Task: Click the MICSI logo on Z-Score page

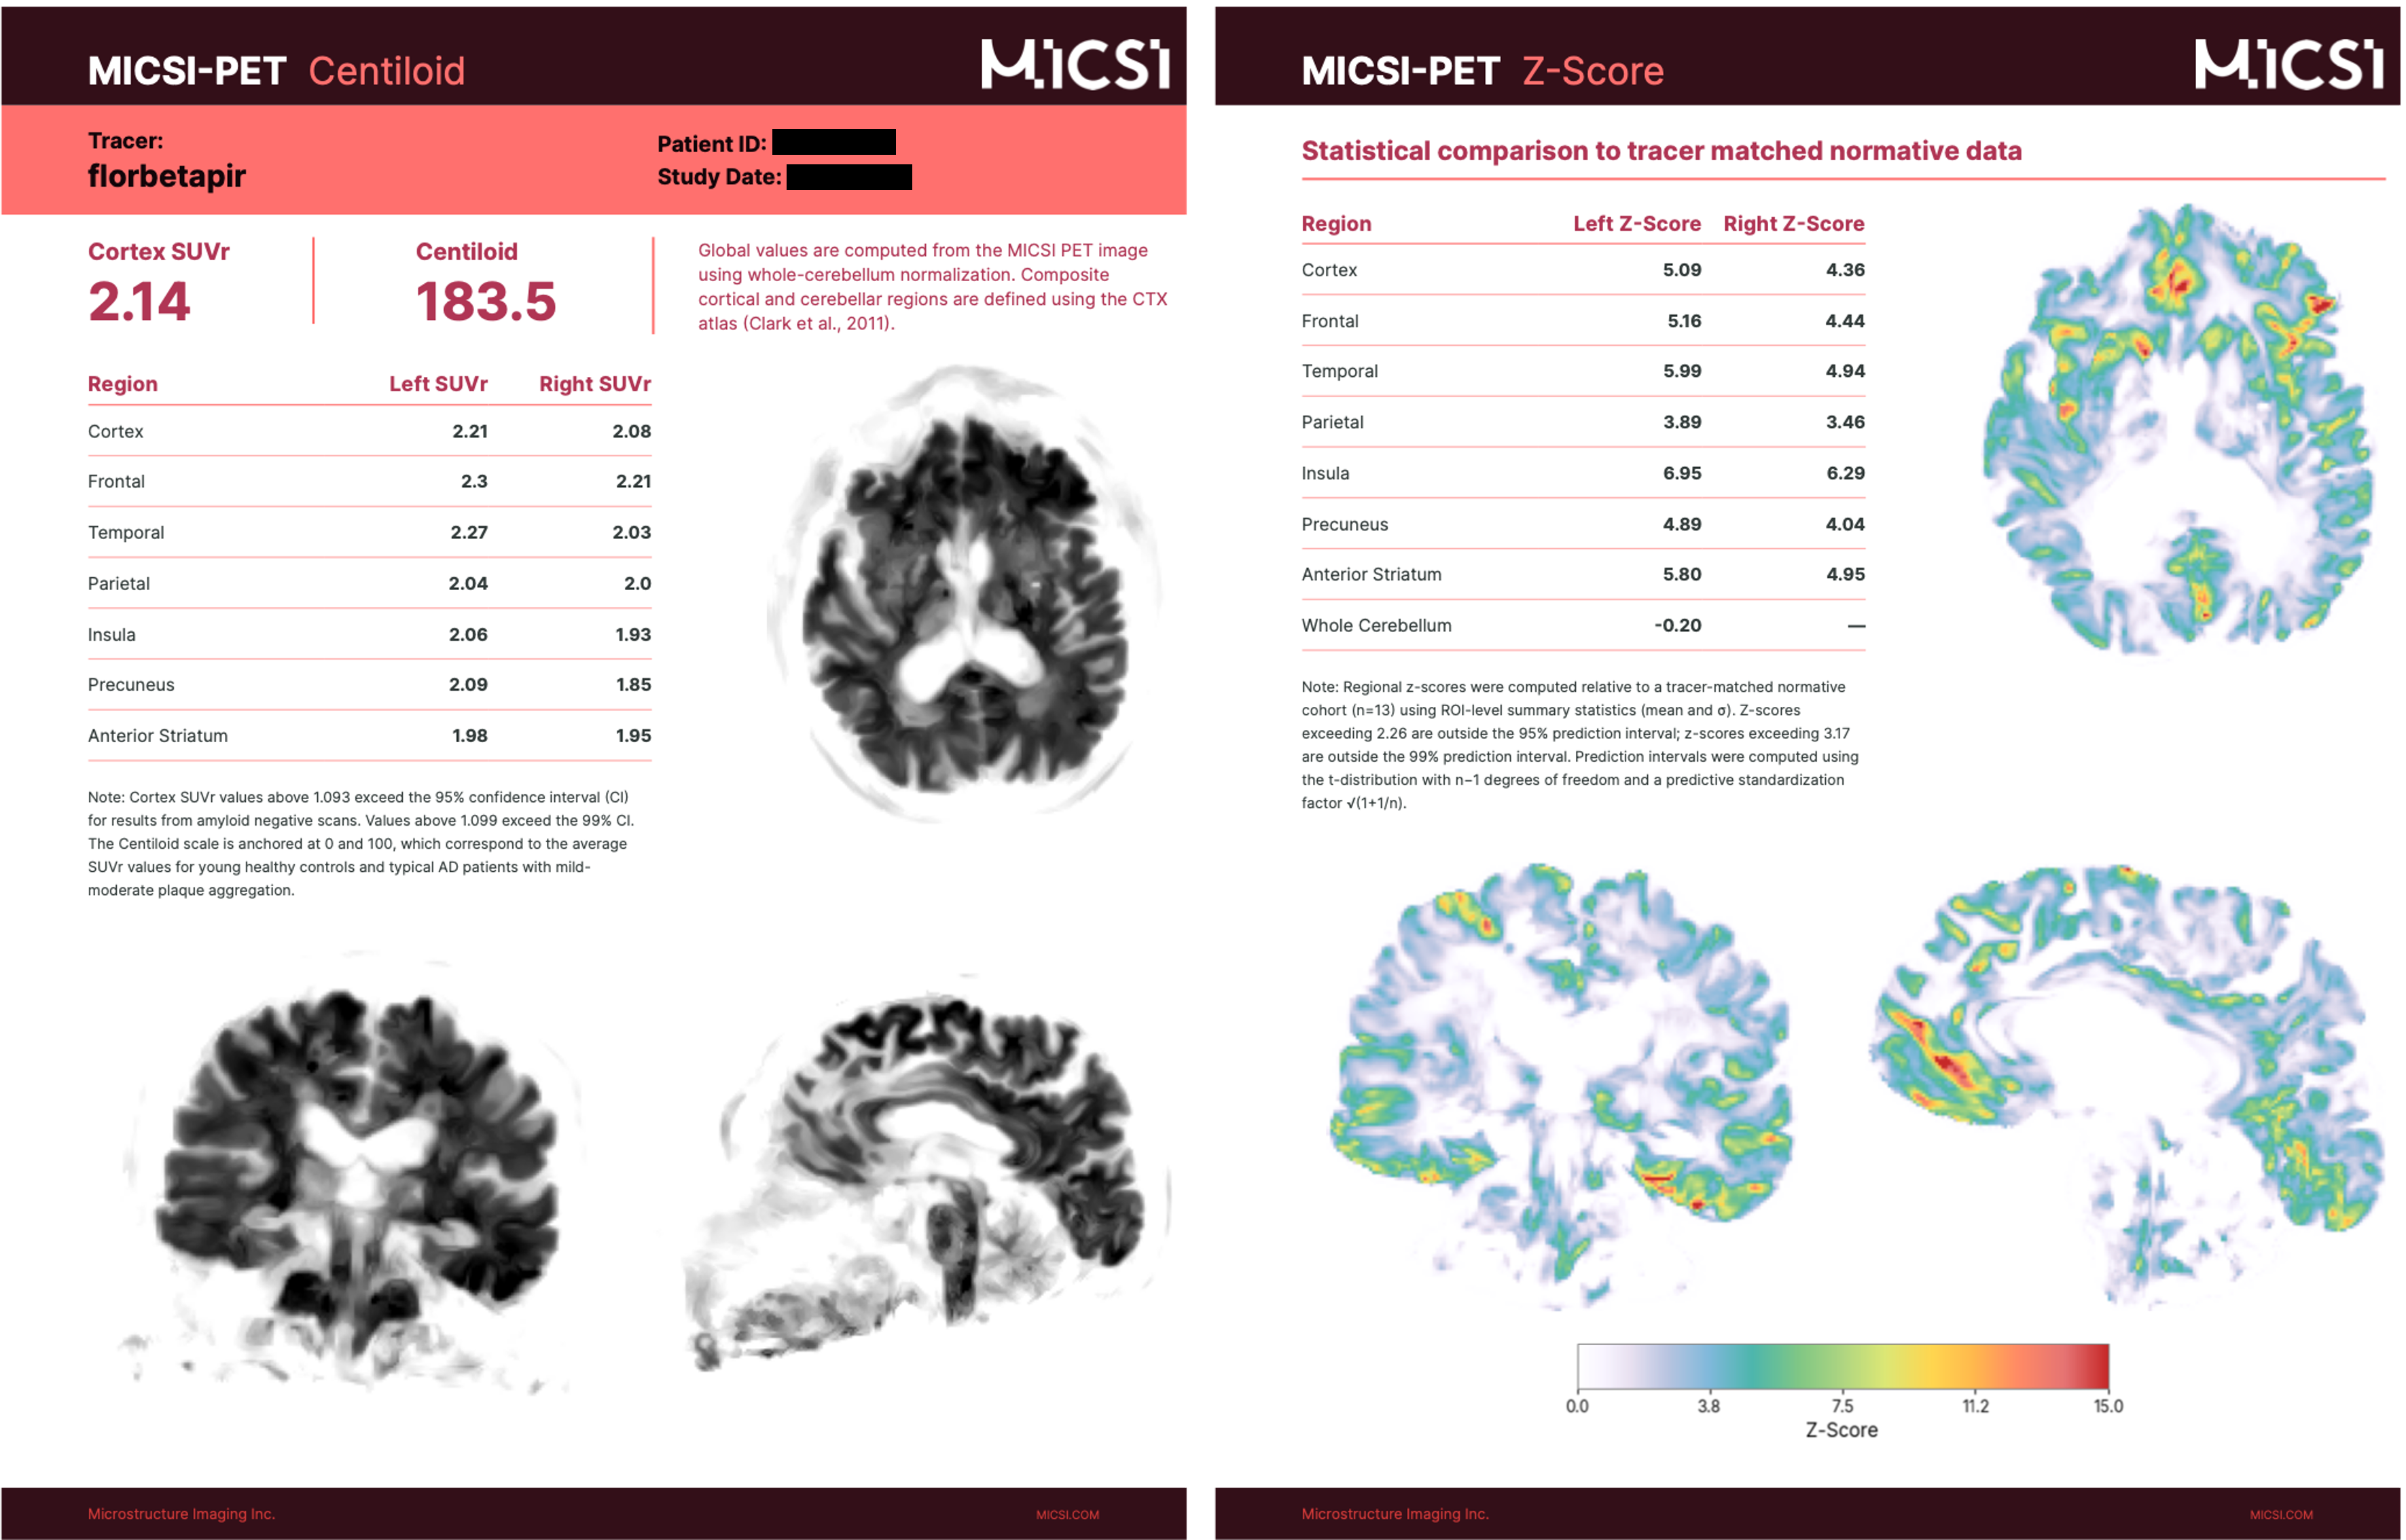Action: pos(2288,65)
